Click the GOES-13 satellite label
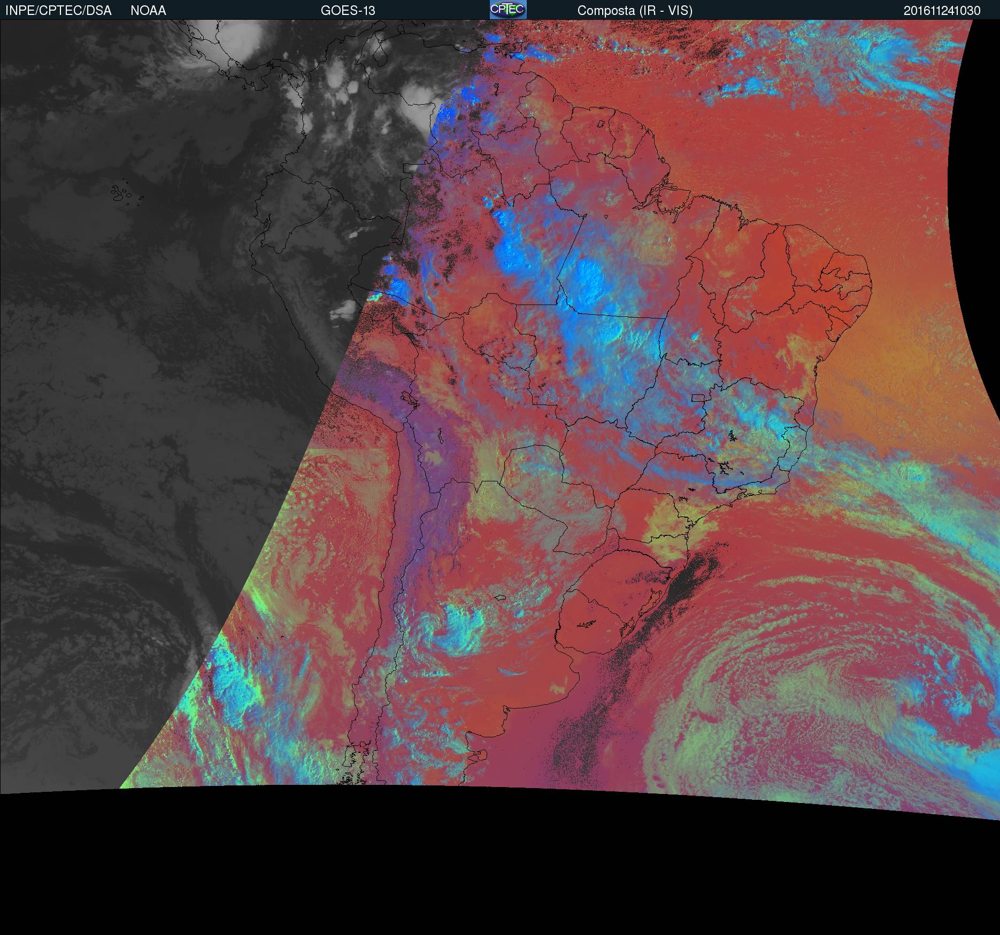 pos(348,11)
